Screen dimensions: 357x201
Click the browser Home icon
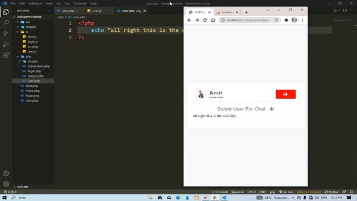[x=213, y=20]
